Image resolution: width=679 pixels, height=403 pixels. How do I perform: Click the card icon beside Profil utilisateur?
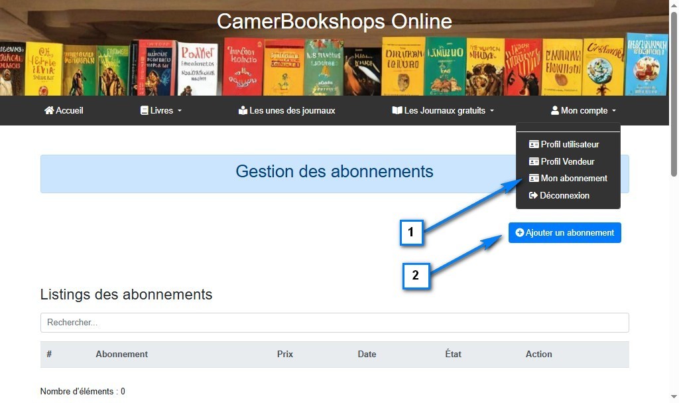point(534,144)
